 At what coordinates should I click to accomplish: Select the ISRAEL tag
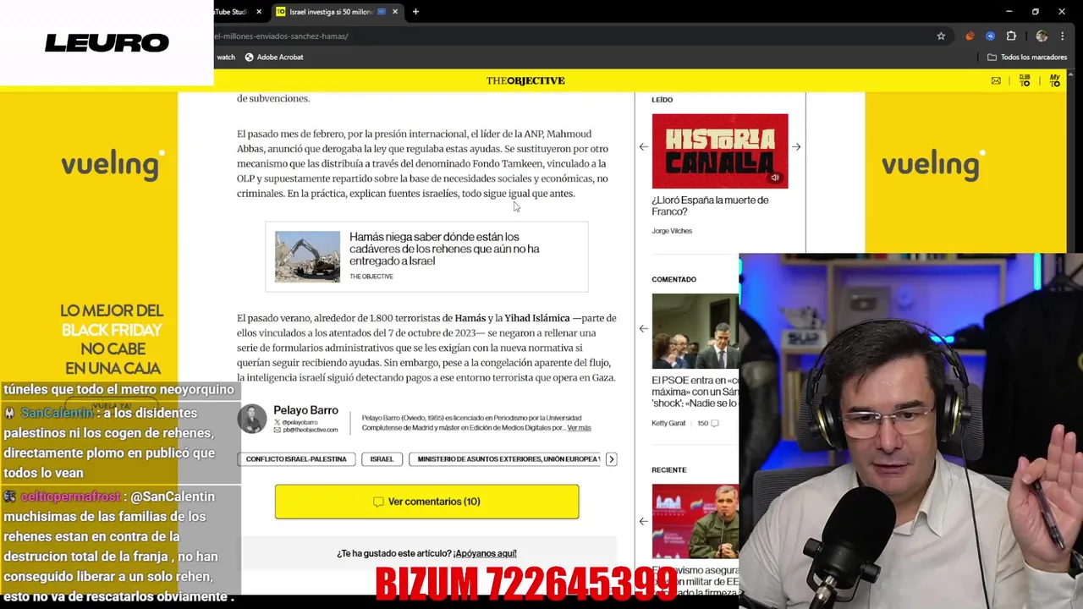click(382, 459)
